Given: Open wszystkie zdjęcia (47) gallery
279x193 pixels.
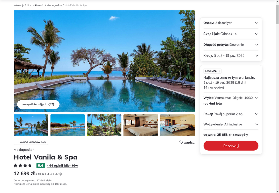Looking at the screenshot, I should (x=38, y=104).
